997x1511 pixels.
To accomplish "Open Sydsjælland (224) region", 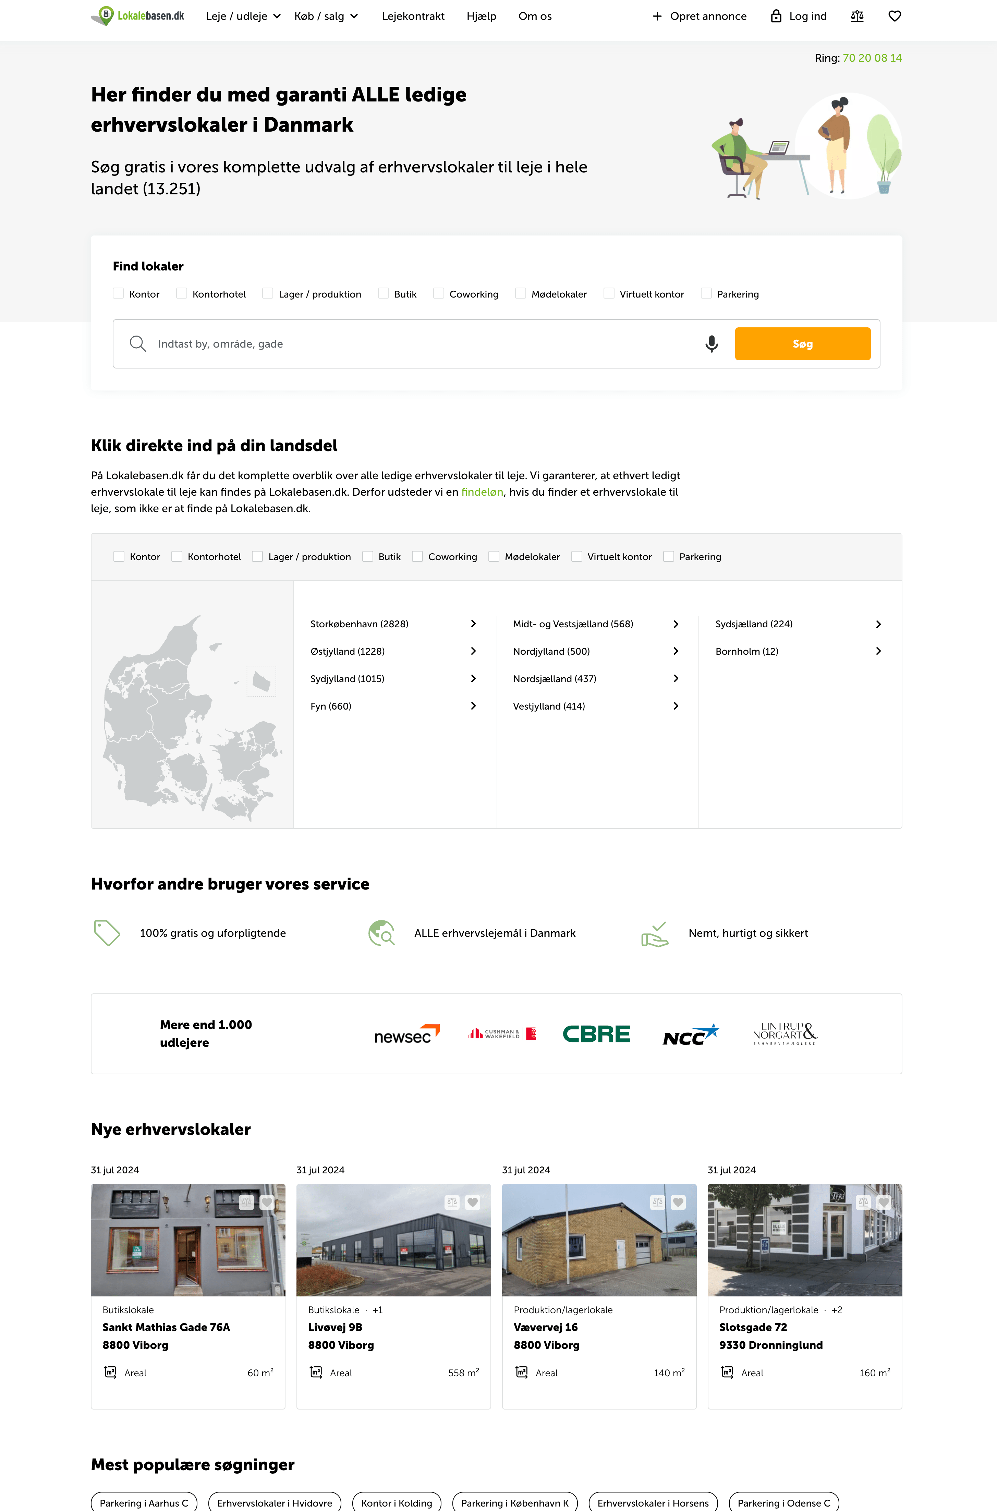I will click(799, 624).
